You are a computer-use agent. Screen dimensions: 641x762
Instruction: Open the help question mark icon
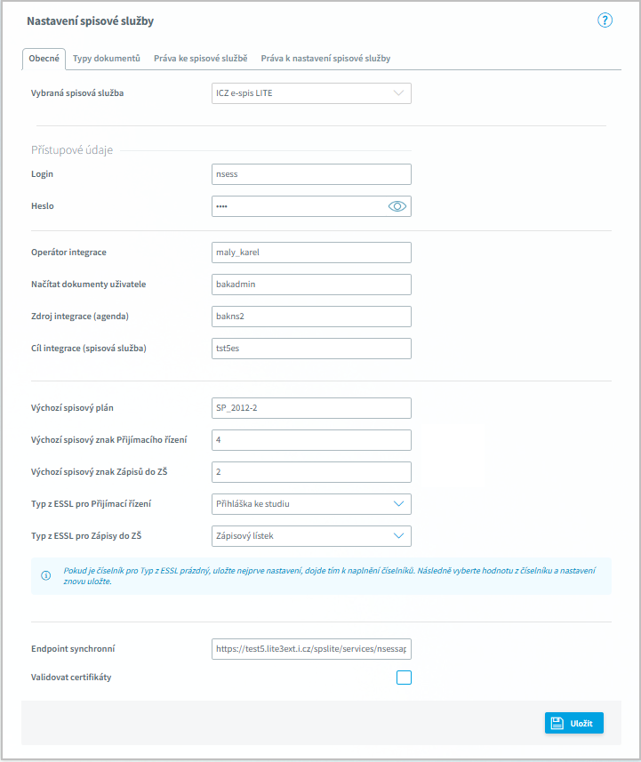pos(605,20)
